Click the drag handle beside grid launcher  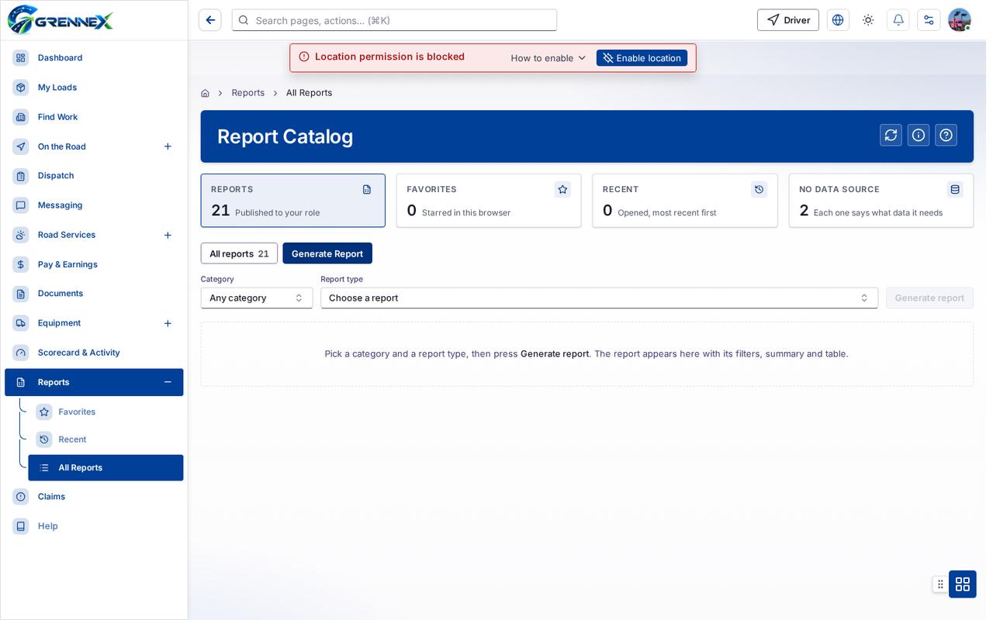940,584
